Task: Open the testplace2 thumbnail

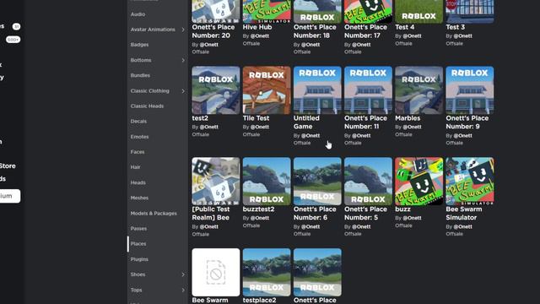Action: (x=267, y=272)
